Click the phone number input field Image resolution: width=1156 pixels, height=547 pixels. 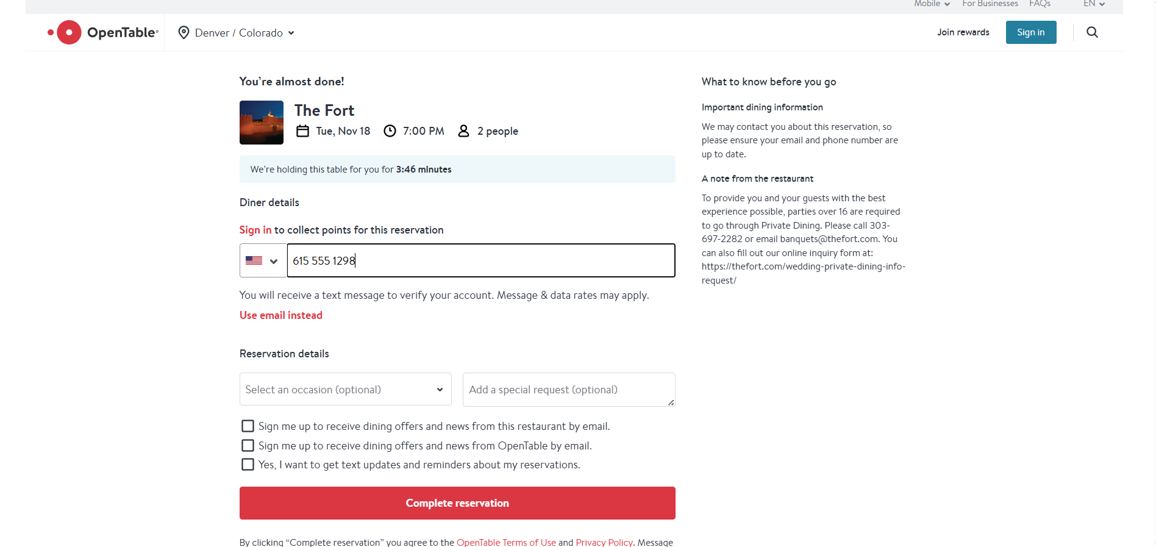coord(480,260)
